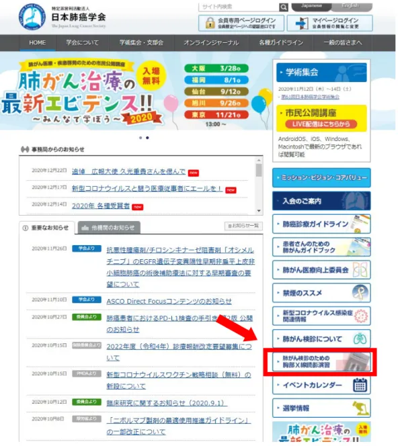
Task: Click the 学術集会 sidebar banner
Action: [x=321, y=73]
